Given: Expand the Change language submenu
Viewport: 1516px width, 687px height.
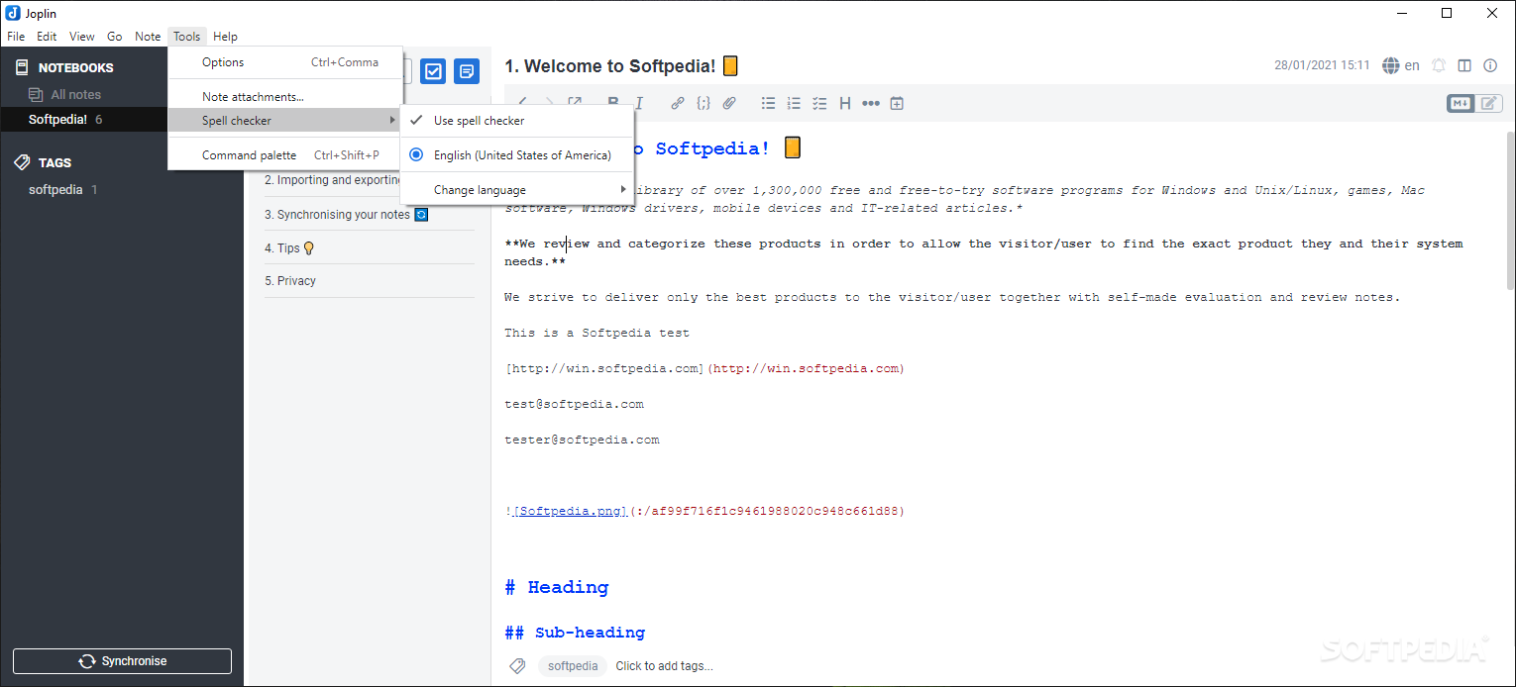Looking at the screenshot, I should tap(516, 189).
